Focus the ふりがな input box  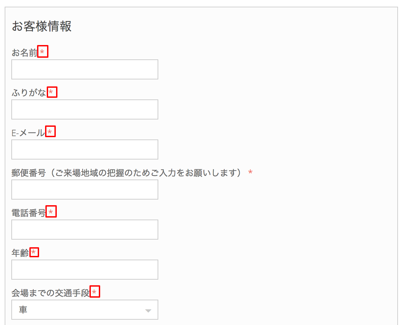85,109
